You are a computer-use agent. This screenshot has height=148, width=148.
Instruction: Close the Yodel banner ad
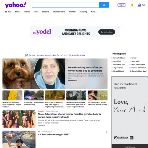[x=119, y=28]
